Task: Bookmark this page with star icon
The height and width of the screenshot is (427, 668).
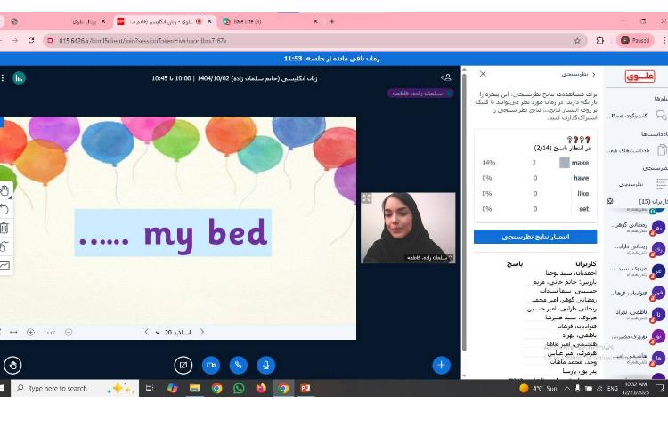Action: 577,41
